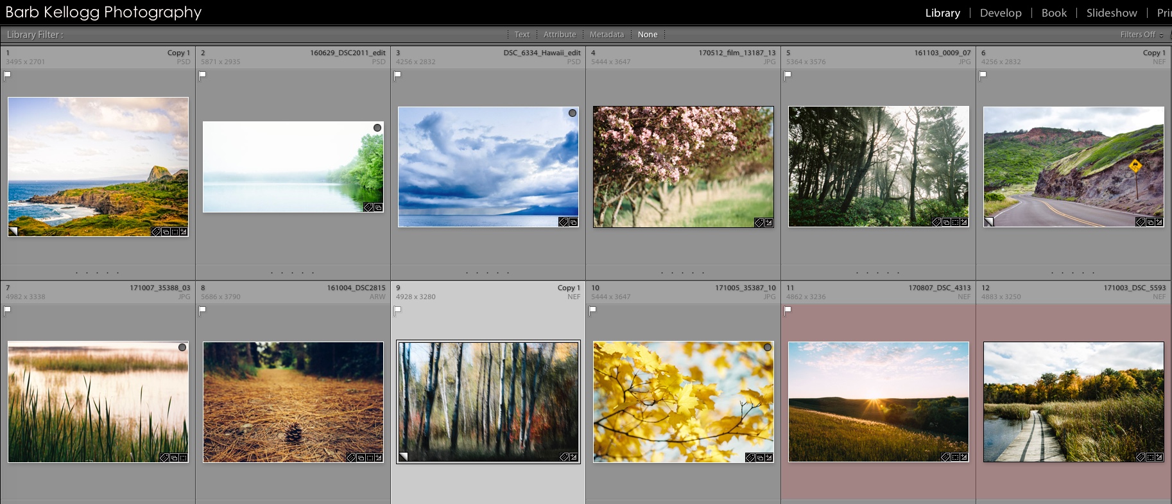The width and height of the screenshot is (1172, 504).
Task: Select the None library filter
Action: coord(648,35)
